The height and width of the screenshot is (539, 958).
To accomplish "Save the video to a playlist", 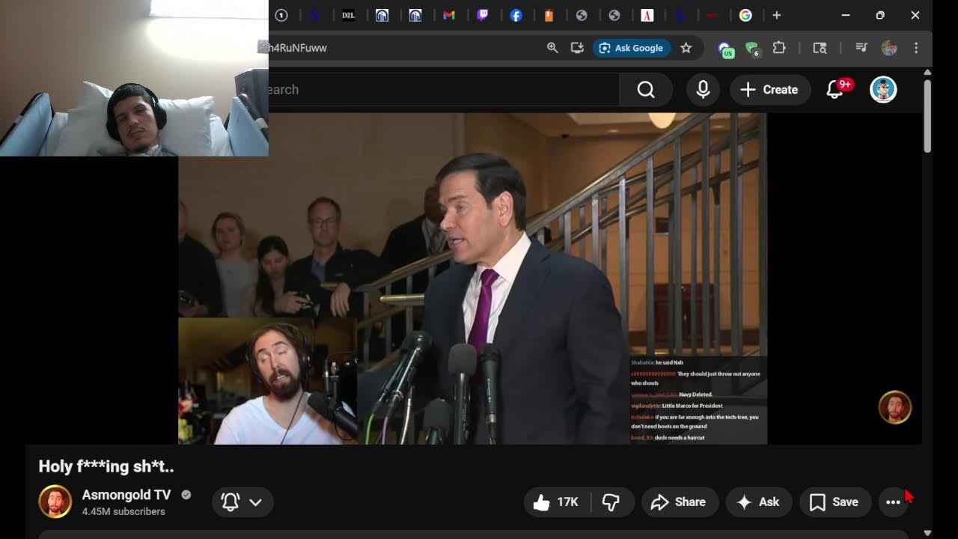I will (x=835, y=502).
